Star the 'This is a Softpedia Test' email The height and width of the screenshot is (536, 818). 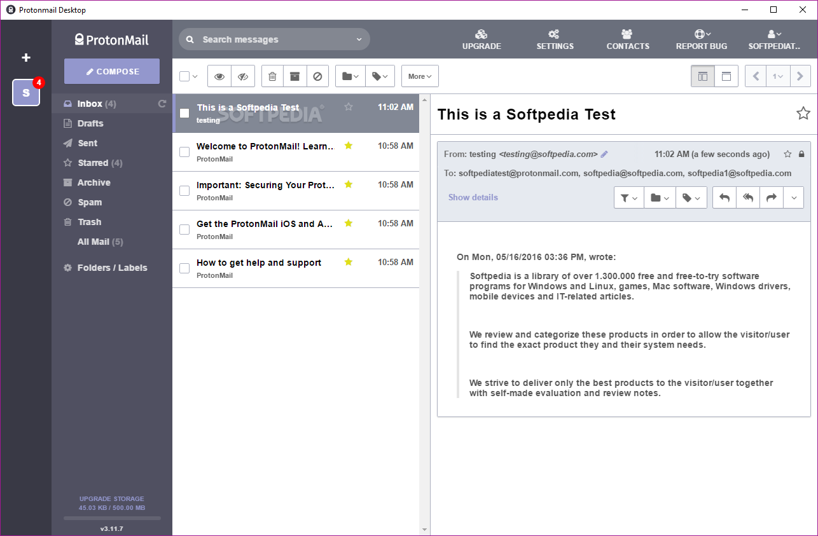(348, 107)
